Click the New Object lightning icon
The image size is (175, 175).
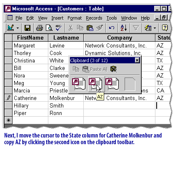[x=148, y=28]
